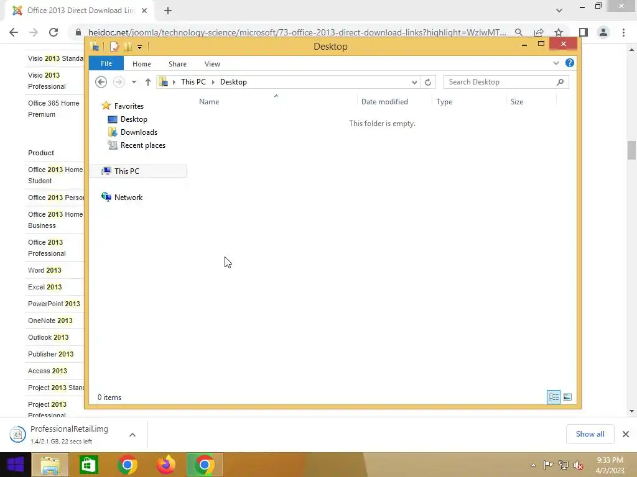Sort by Name column header
This screenshot has width=637, height=477.
tap(209, 102)
